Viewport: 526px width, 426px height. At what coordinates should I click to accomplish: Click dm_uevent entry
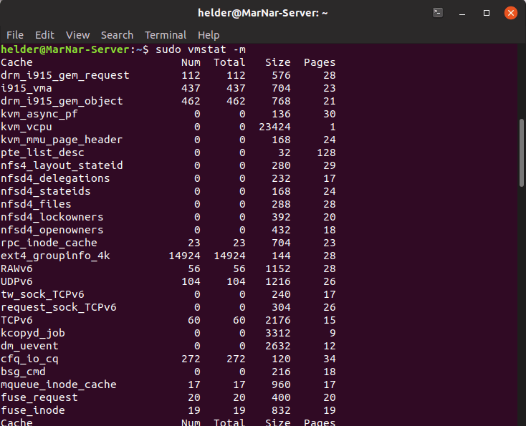point(29,346)
